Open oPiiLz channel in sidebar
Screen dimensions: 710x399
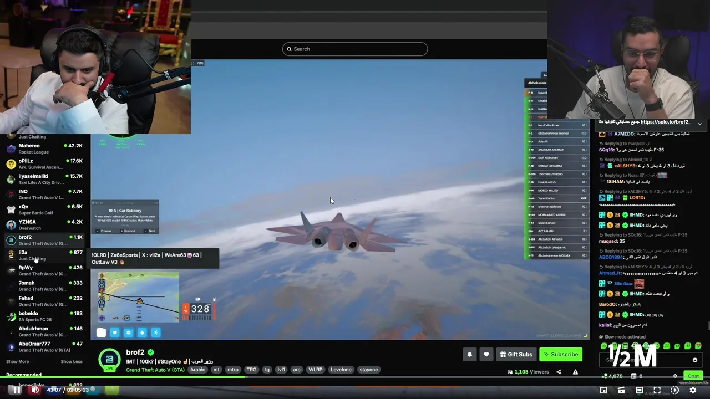tap(44, 164)
